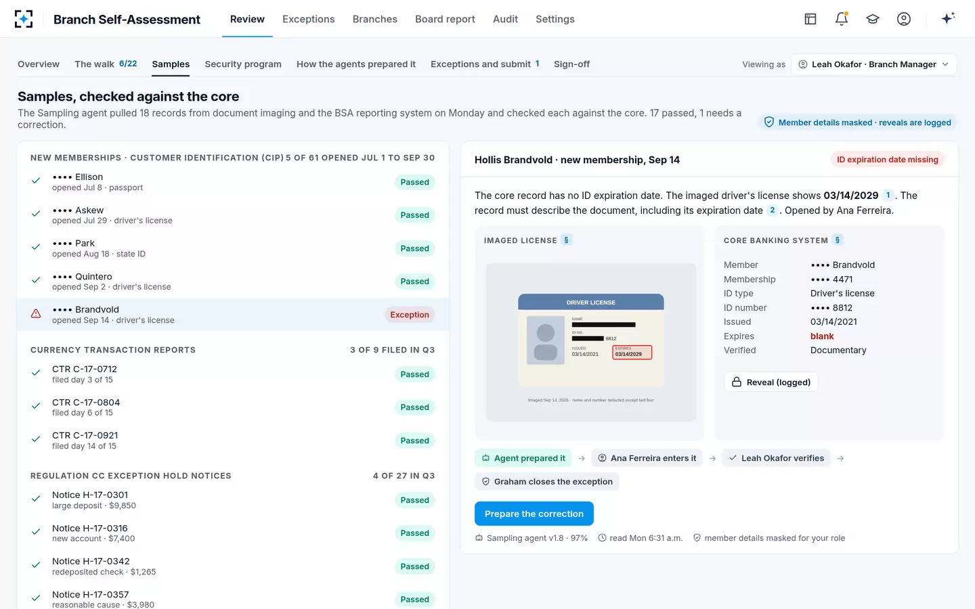Select Notice H-17-0316 row
Viewport: 975px width, 609px height.
coord(233,533)
